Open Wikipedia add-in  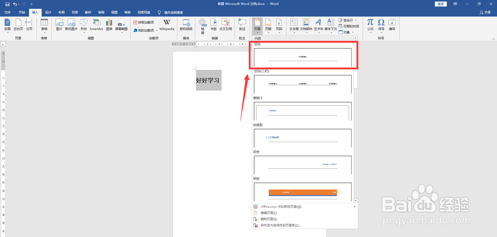167,25
